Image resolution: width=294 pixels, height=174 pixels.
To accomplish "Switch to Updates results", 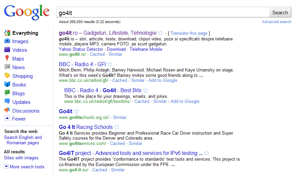I will pos(21,102).
